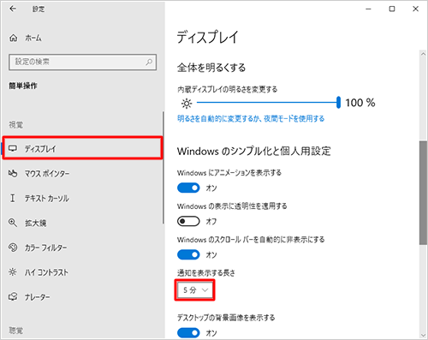Enable Windows の表示に透明性を適用する toggle
The image size is (428, 340).
pyautogui.click(x=188, y=221)
